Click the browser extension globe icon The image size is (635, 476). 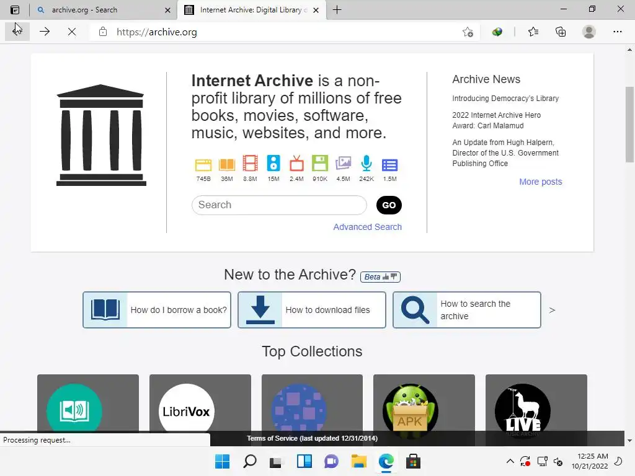pos(497,32)
